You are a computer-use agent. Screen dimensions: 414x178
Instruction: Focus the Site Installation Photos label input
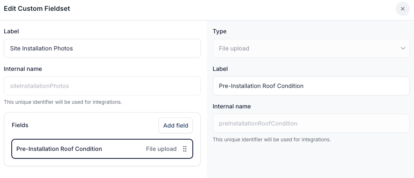(x=102, y=48)
